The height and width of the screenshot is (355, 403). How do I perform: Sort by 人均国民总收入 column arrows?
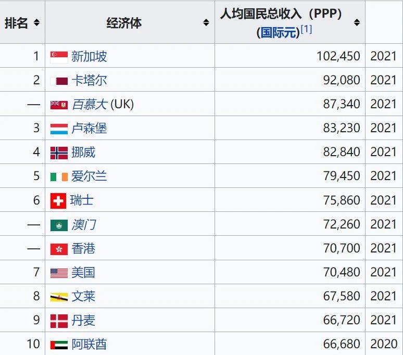coord(357,22)
